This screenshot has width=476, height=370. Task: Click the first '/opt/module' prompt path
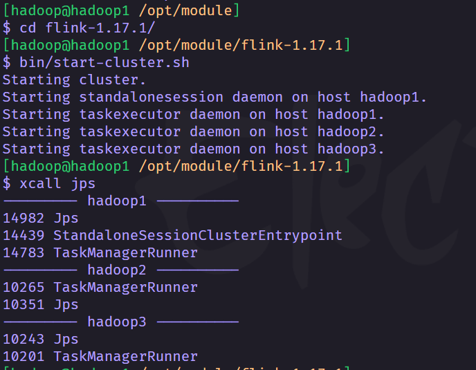tap(185, 10)
